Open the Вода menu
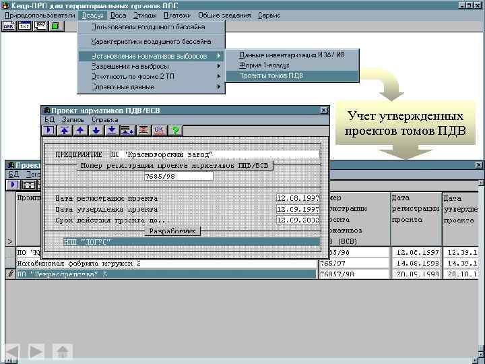Image resolution: width=485 pixels, height=364 pixels. tap(118, 15)
